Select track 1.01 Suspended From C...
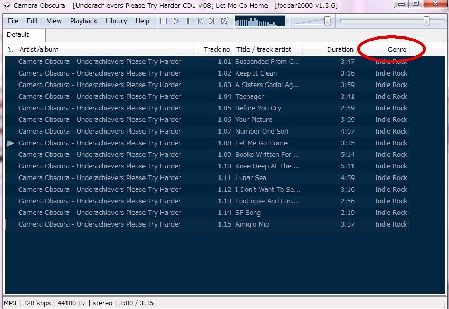The width and height of the screenshot is (449, 309). [x=207, y=62]
